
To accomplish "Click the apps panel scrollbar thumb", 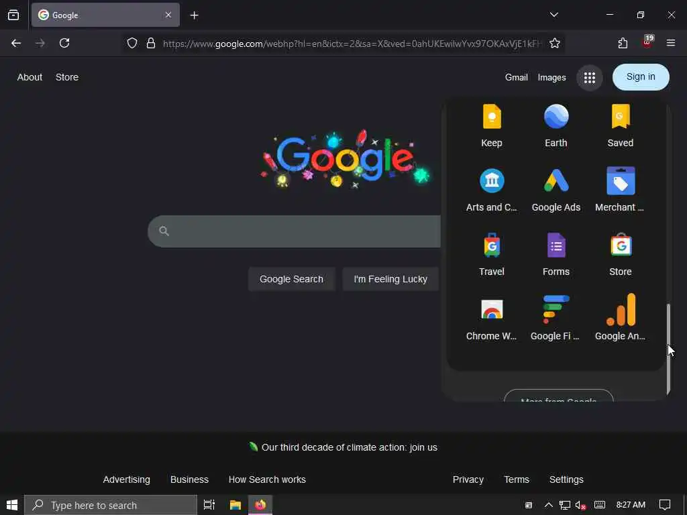I will [669, 348].
